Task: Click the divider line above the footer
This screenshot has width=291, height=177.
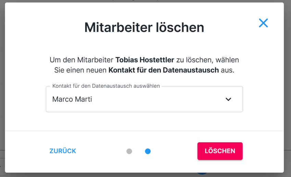Action: 144,131
